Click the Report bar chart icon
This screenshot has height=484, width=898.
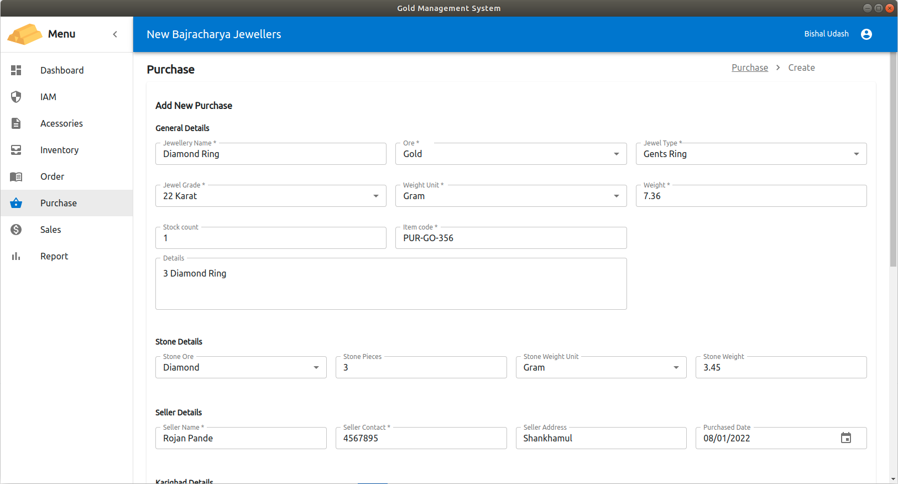[16, 256]
